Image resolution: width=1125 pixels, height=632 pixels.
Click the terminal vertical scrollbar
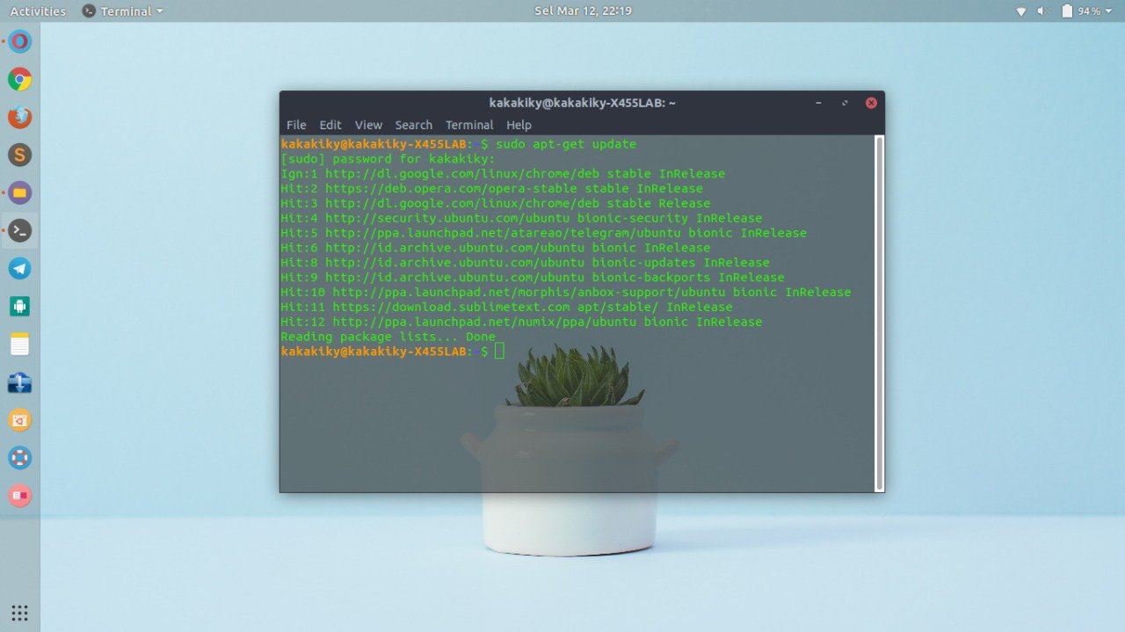click(879, 313)
